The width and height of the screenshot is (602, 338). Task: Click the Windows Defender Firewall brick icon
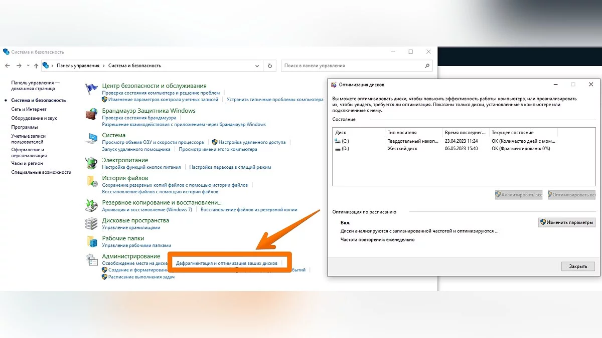coord(91,114)
